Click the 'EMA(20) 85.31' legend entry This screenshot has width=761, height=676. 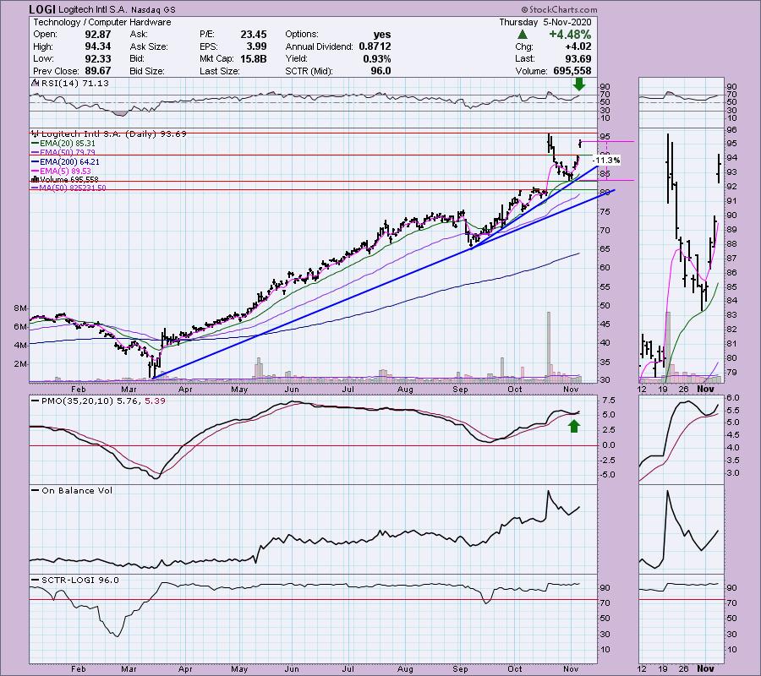(x=68, y=143)
